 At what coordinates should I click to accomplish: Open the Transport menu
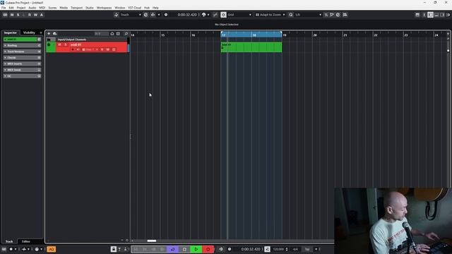76,8
